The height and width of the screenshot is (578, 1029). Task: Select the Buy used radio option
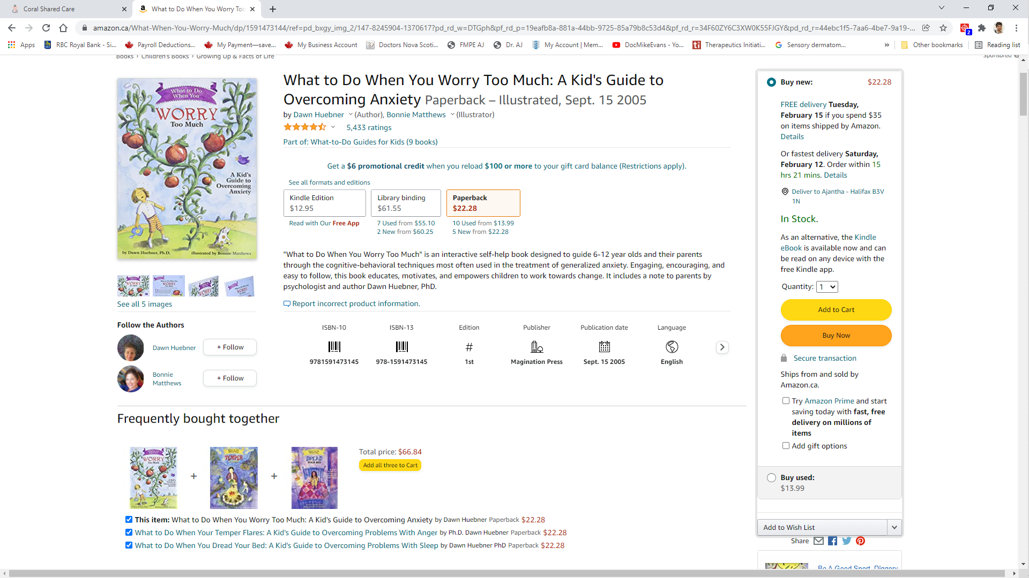(x=771, y=478)
